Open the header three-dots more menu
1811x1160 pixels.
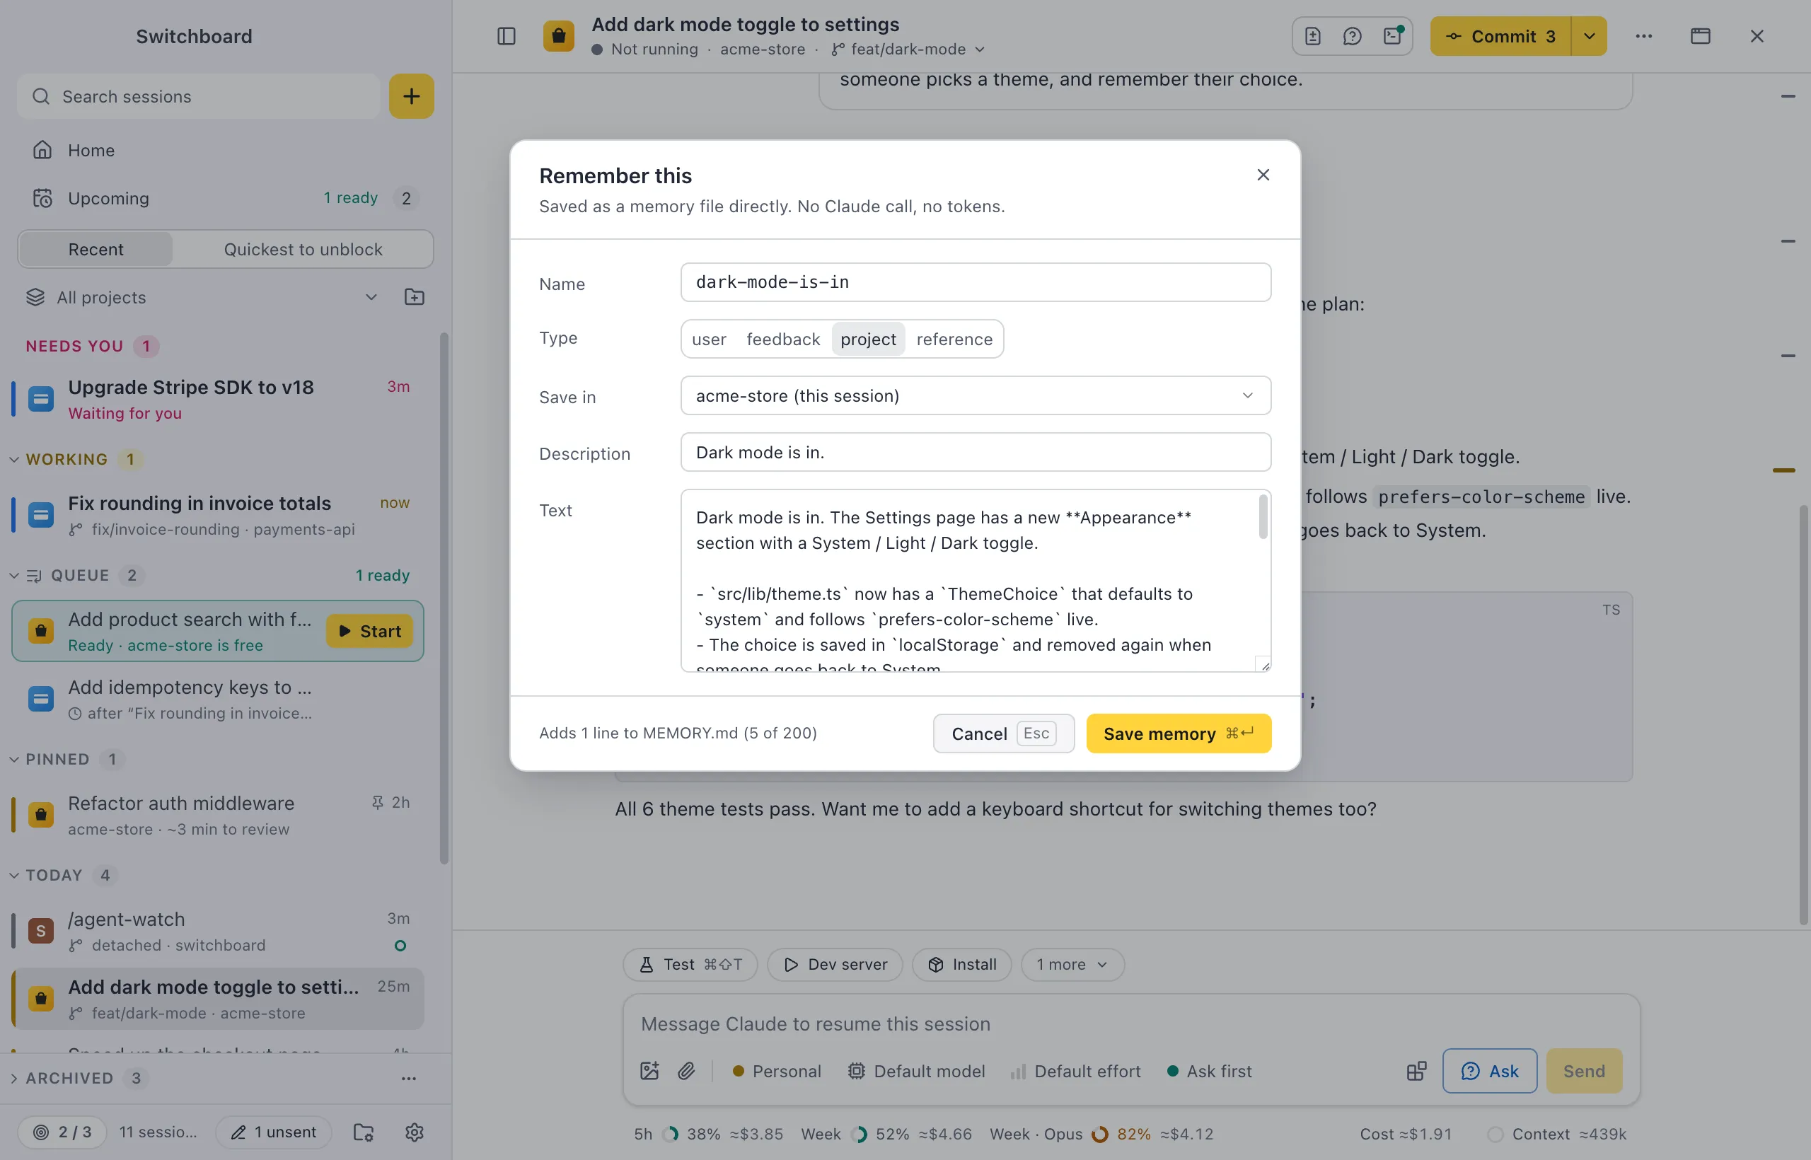click(x=1644, y=36)
